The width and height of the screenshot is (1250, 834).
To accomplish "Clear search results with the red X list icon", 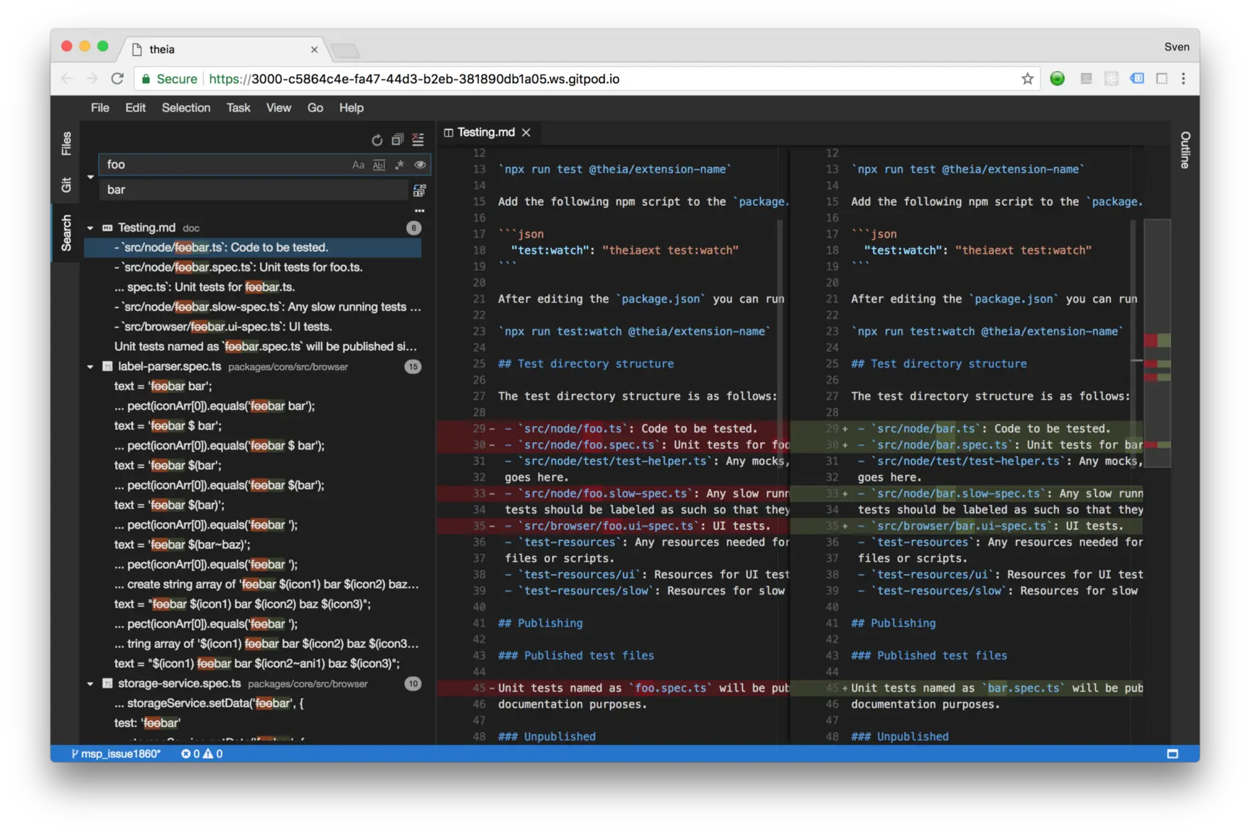I will pyautogui.click(x=418, y=140).
